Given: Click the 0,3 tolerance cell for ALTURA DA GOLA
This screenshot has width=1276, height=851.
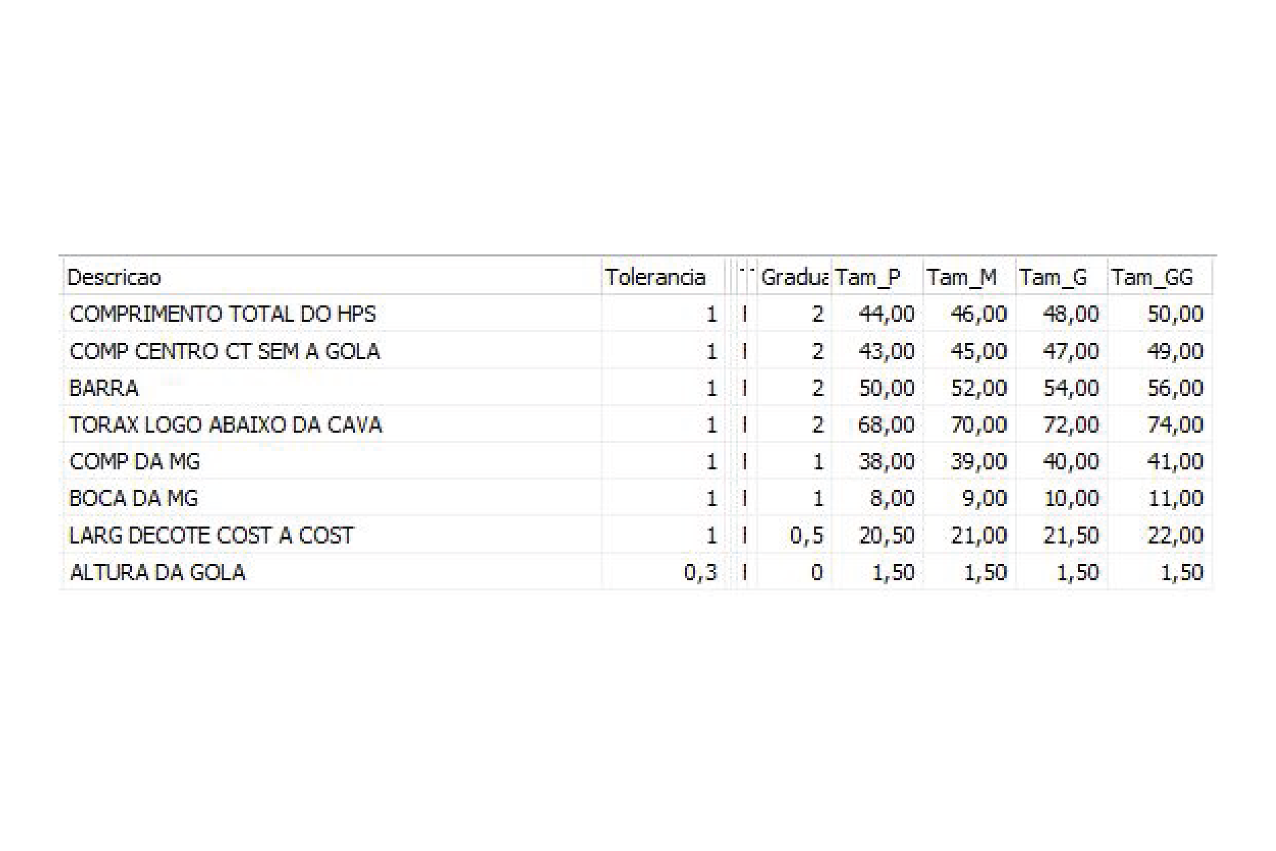Looking at the screenshot, I should (x=662, y=572).
